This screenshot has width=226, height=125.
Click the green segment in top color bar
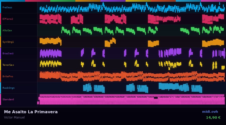coord(63,1)
